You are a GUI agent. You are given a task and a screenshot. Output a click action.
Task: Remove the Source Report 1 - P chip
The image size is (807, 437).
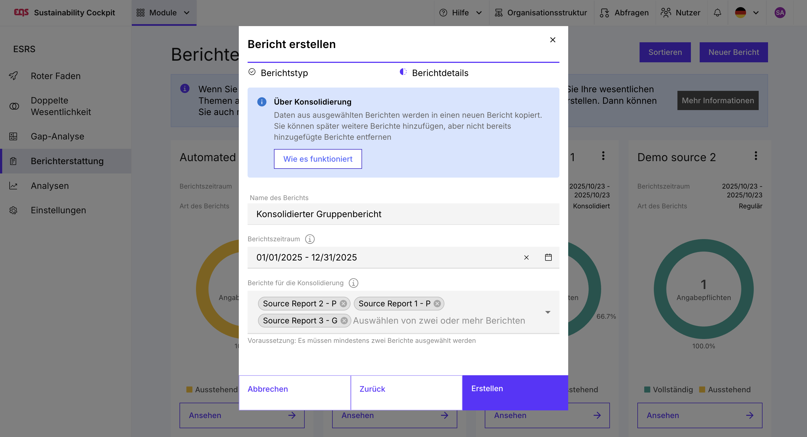click(437, 304)
